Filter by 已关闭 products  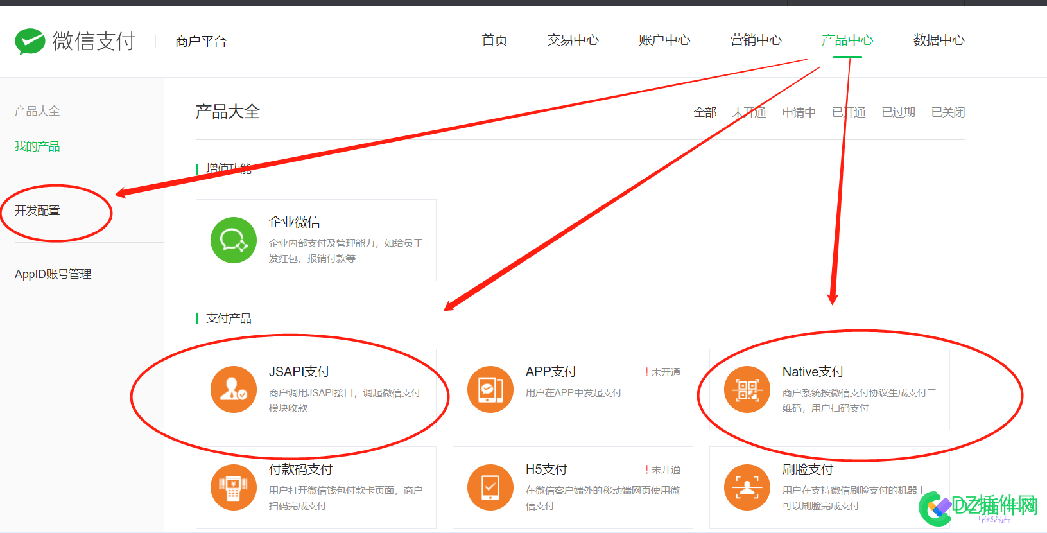(x=948, y=112)
